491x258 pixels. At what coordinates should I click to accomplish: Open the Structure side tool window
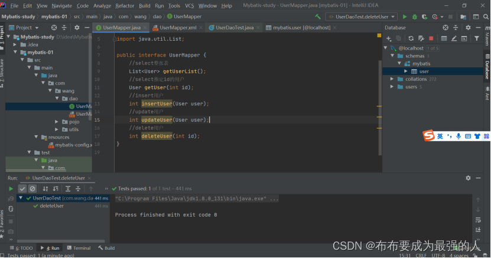click(x=2, y=73)
